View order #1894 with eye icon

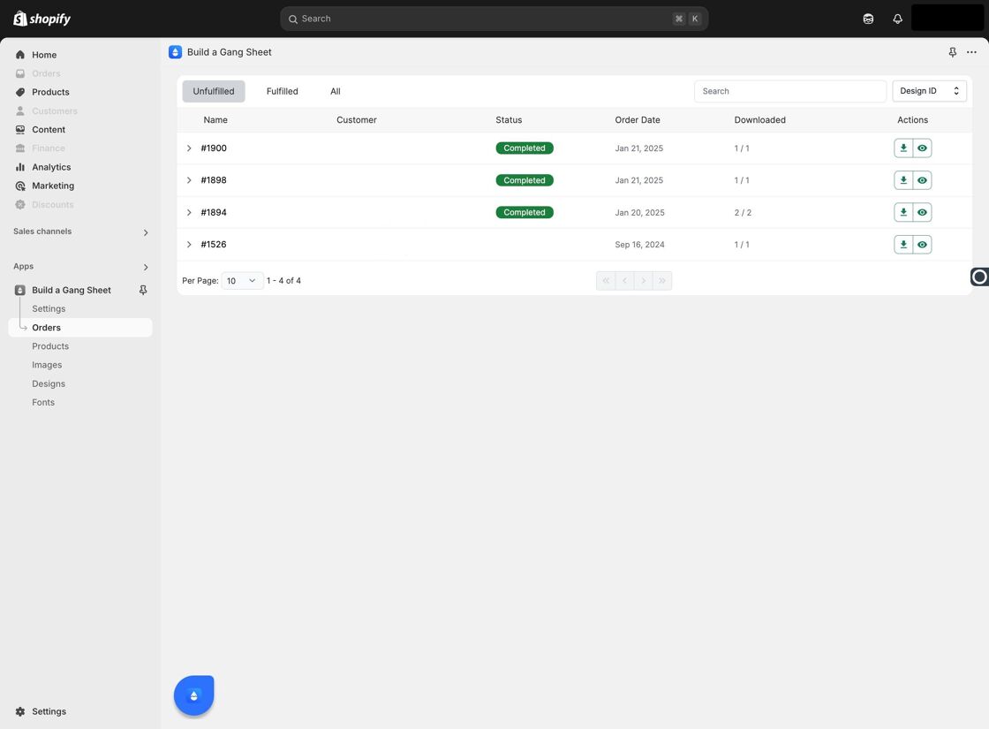(x=922, y=213)
